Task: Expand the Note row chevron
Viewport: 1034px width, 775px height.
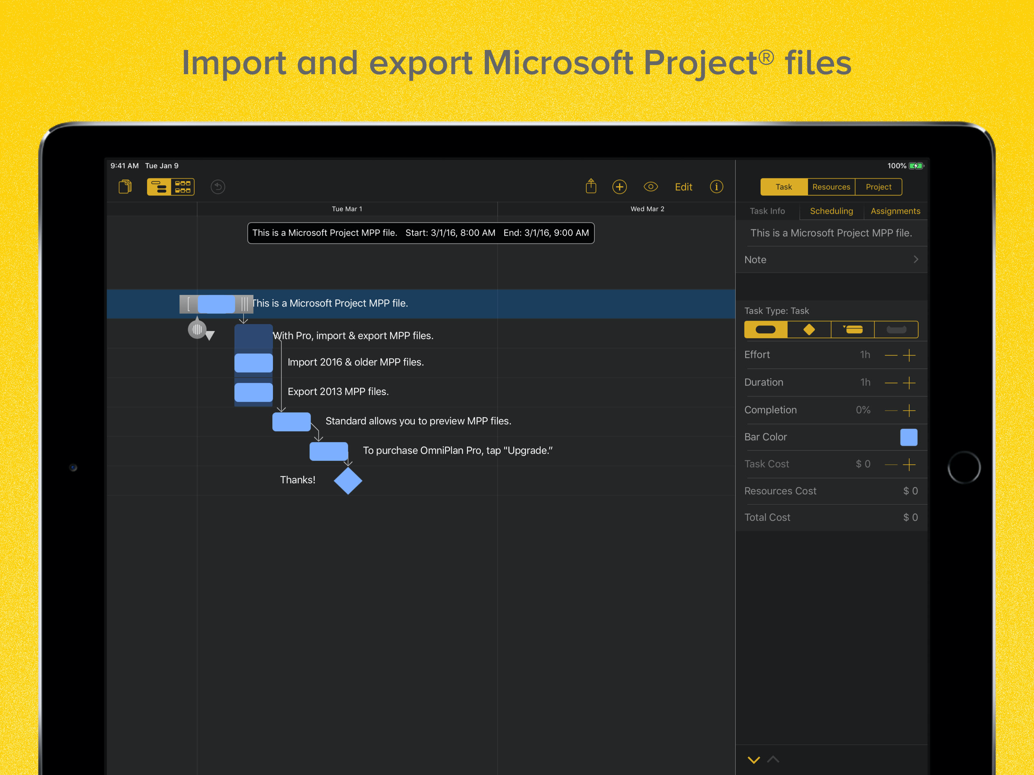Action: 916,260
